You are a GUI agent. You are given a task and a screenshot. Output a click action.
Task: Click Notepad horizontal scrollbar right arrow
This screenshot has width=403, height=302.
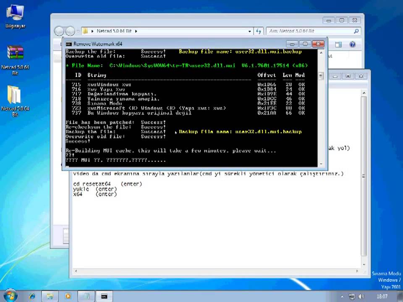click(x=357, y=271)
